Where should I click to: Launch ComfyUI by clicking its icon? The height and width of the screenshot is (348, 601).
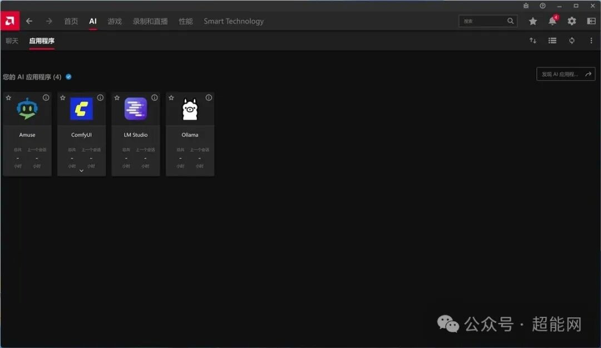coord(81,109)
